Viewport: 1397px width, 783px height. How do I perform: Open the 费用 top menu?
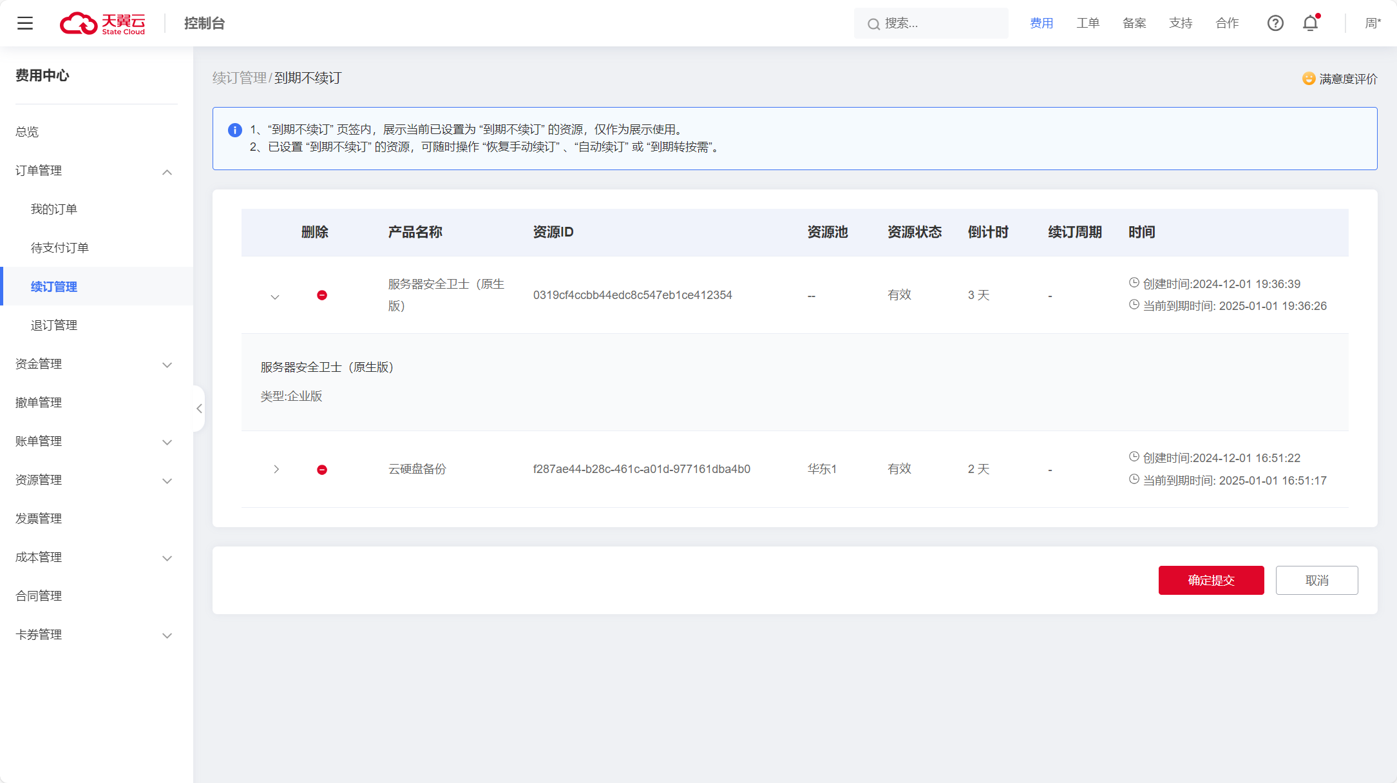pos(1041,23)
